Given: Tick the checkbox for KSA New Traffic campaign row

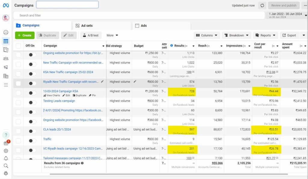Looking at the screenshot, I should 18,74.
